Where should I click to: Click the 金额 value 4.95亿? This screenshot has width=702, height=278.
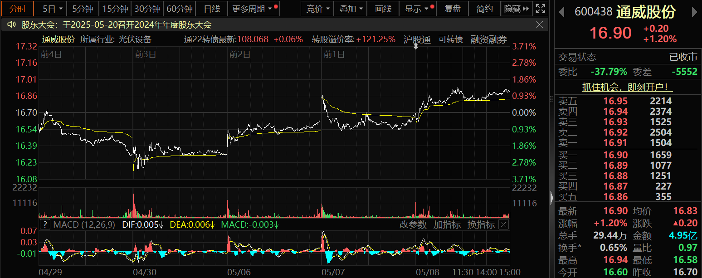click(684, 235)
